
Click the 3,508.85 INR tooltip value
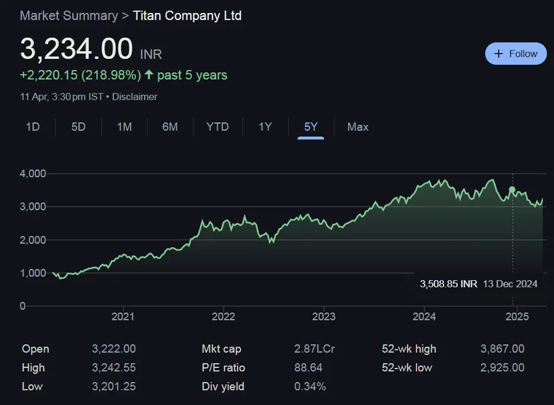448,284
